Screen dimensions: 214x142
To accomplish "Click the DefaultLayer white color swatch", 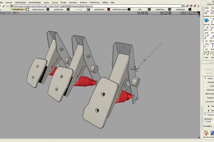I will click(x=28, y=9).
